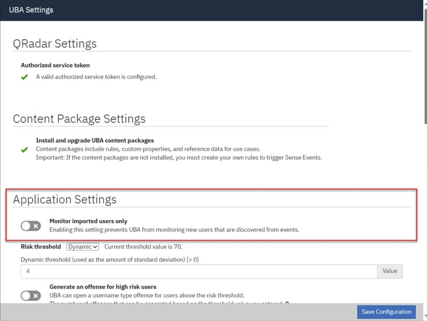Click the 'Important: If the content packages' note

tap(179, 158)
